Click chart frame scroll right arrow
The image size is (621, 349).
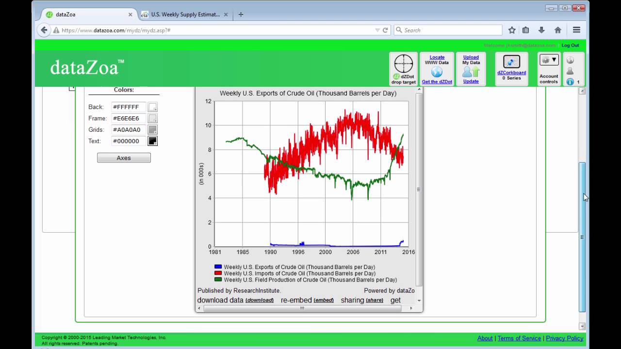pyautogui.click(x=411, y=308)
